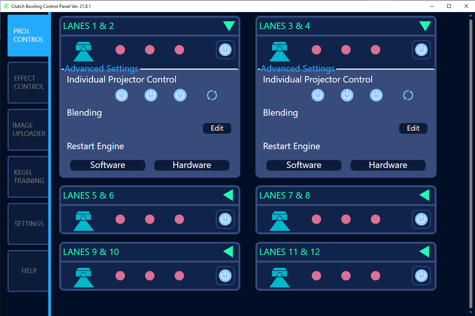Switch to the Effect Control tab

28,82
